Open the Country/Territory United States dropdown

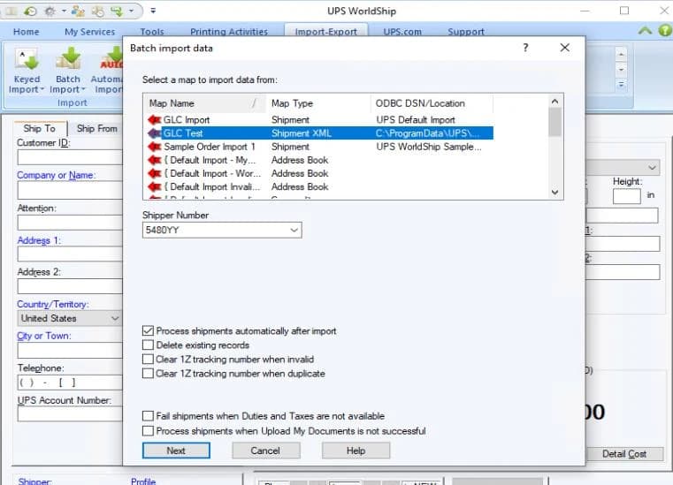115,318
